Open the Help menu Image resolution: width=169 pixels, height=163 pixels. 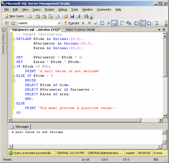pyautogui.click(x=118, y=9)
